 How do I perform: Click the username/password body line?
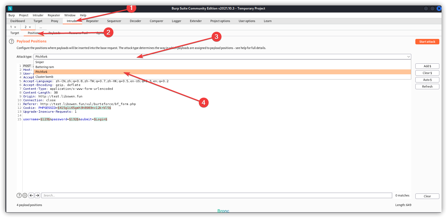click(x=65, y=119)
